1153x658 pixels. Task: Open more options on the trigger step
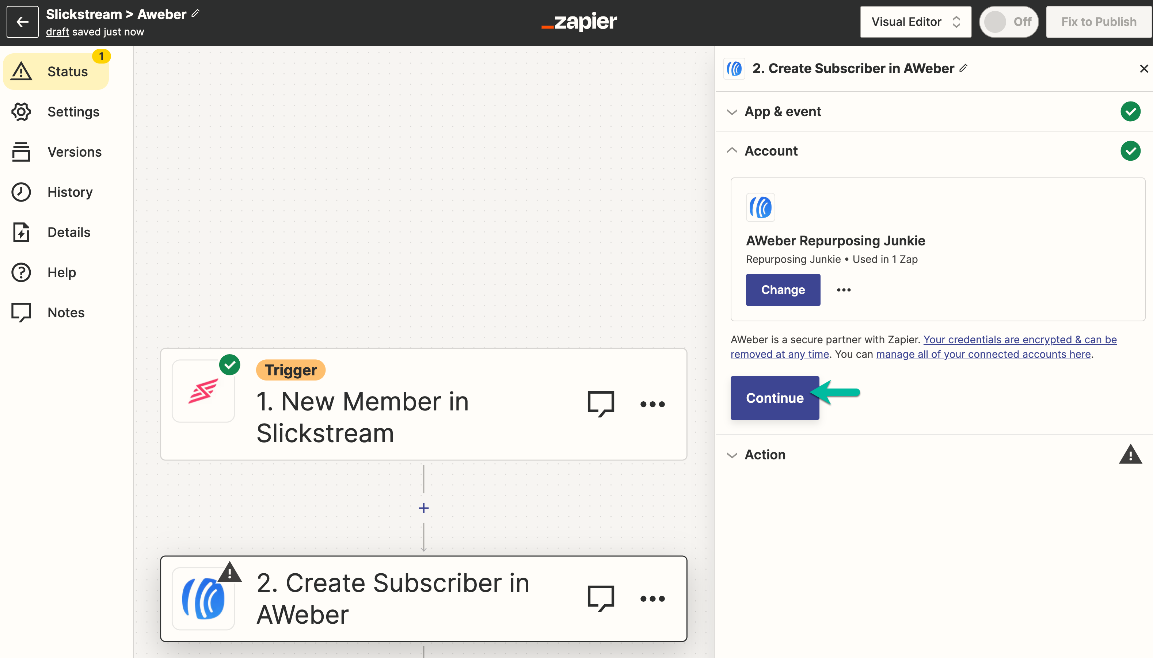(x=652, y=404)
